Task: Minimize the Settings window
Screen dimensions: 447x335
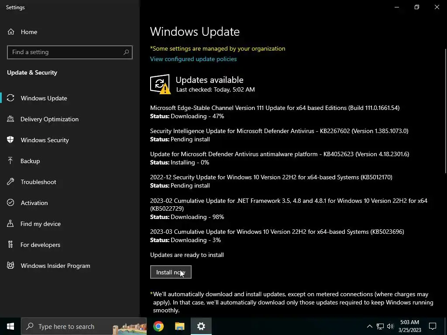Action: click(x=396, y=7)
